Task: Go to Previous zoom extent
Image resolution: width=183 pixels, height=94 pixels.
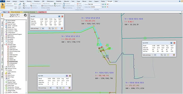Action: pos(33,6)
